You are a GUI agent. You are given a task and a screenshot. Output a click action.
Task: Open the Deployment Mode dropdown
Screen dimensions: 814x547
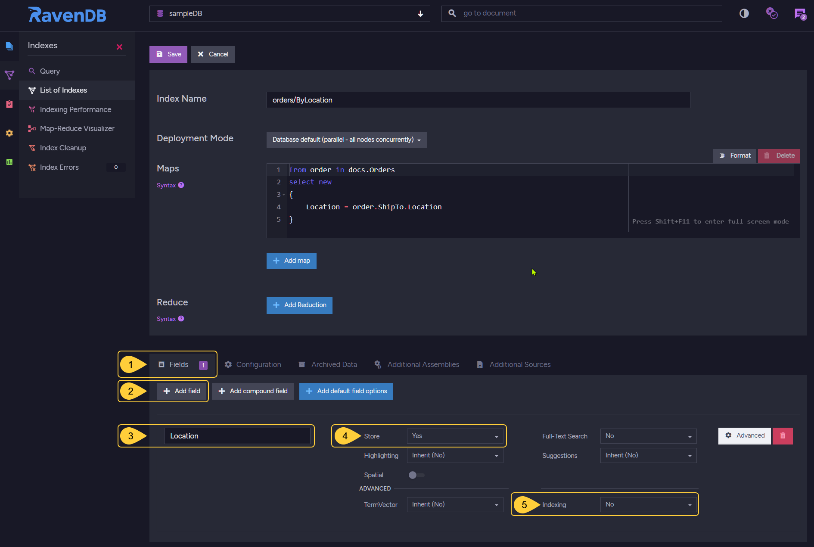347,140
